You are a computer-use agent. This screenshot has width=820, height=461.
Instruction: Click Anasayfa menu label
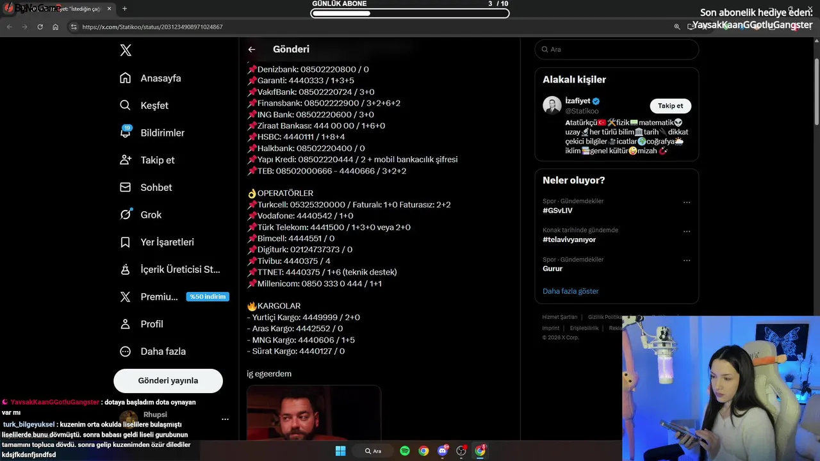tap(161, 78)
